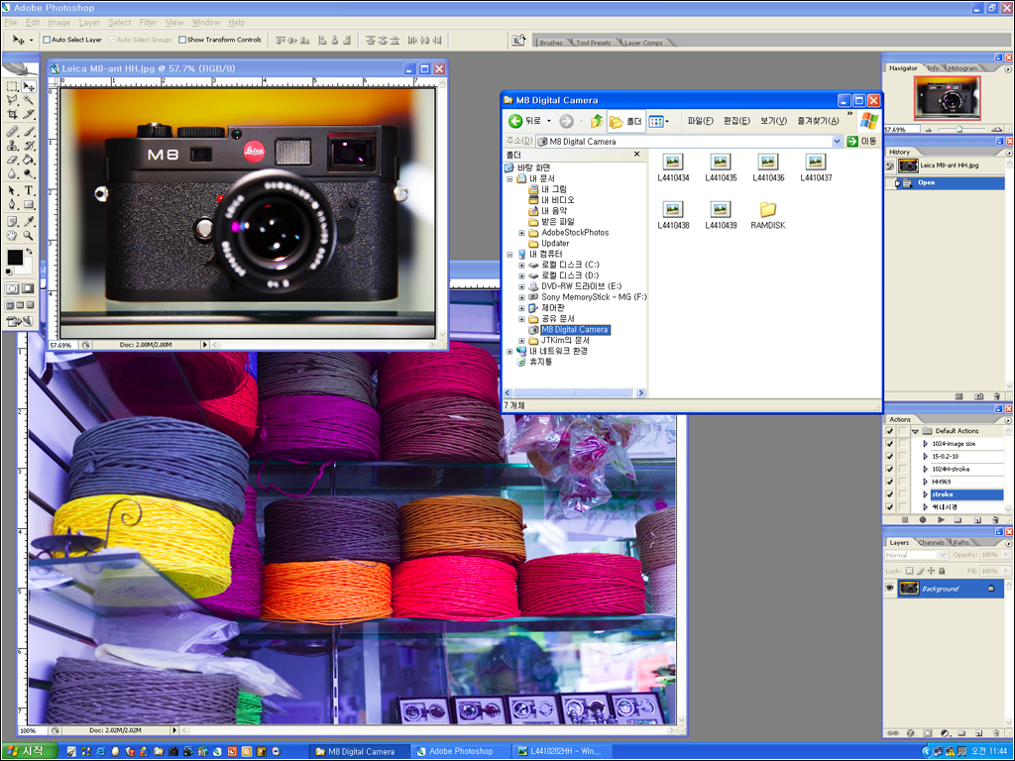Switch to M8 Digital Camera taskbar button
The width and height of the screenshot is (1015, 761).
click(360, 751)
